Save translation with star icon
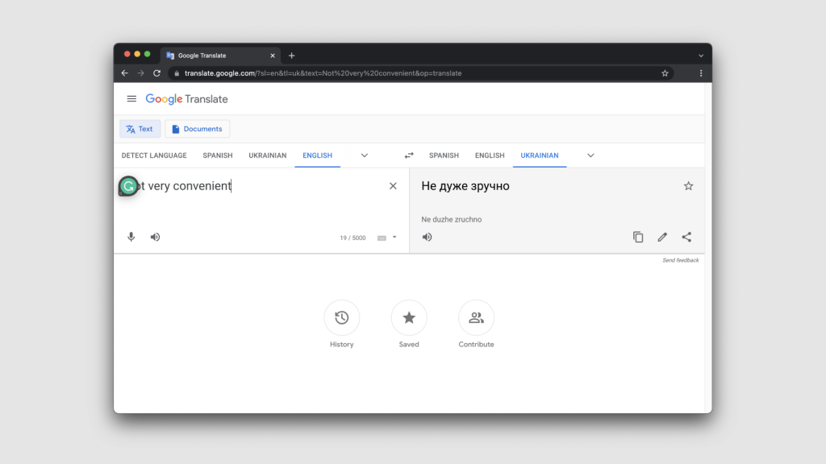Screen dimensions: 826x464 point(688,186)
